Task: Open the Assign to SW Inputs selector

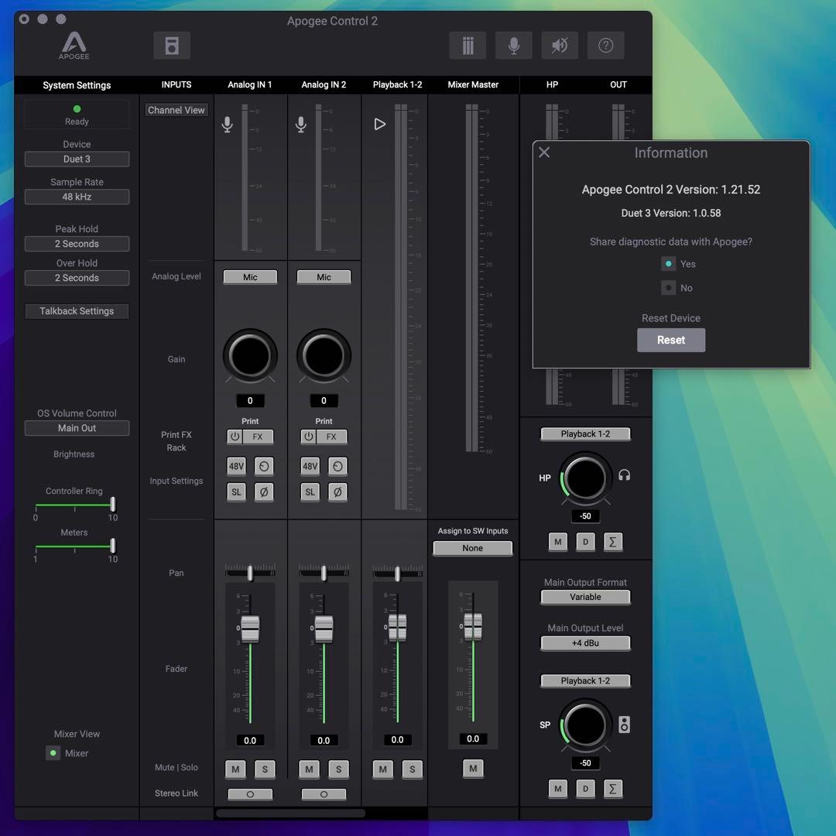Action: tap(472, 548)
